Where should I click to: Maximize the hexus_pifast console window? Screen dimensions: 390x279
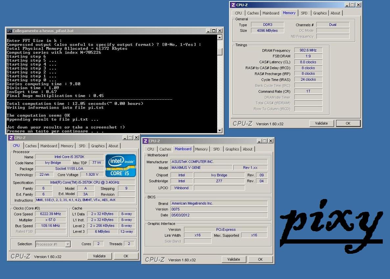pyautogui.click(x=214, y=31)
